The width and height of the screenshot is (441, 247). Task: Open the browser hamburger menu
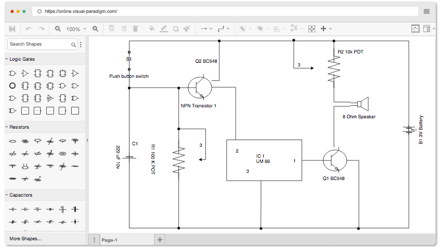click(426, 11)
